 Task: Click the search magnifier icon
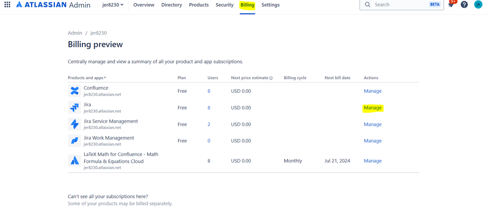(x=367, y=5)
